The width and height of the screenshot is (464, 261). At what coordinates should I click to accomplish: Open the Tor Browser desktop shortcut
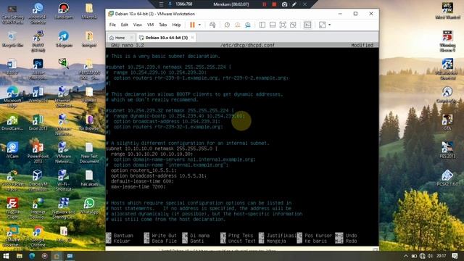(x=89, y=123)
